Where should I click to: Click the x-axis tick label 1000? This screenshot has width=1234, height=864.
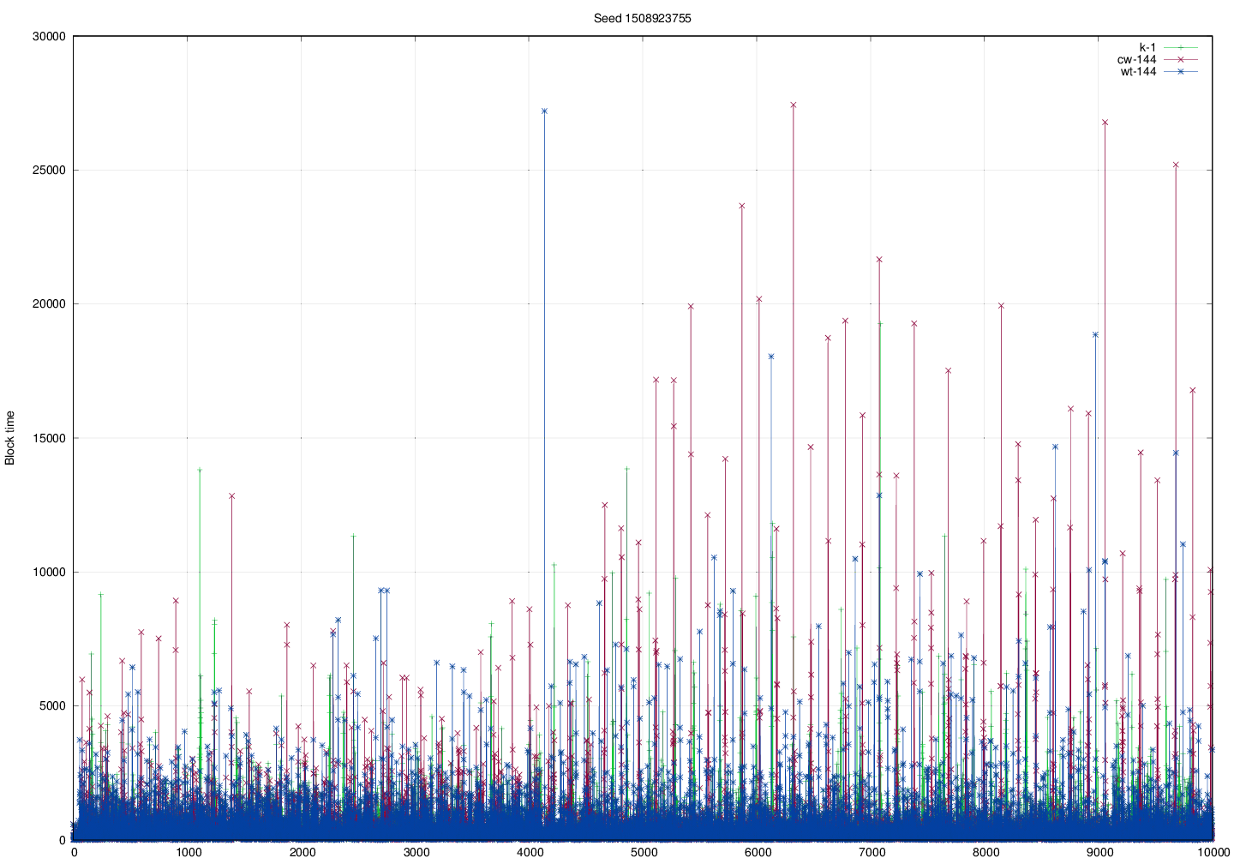(x=188, y=853)
